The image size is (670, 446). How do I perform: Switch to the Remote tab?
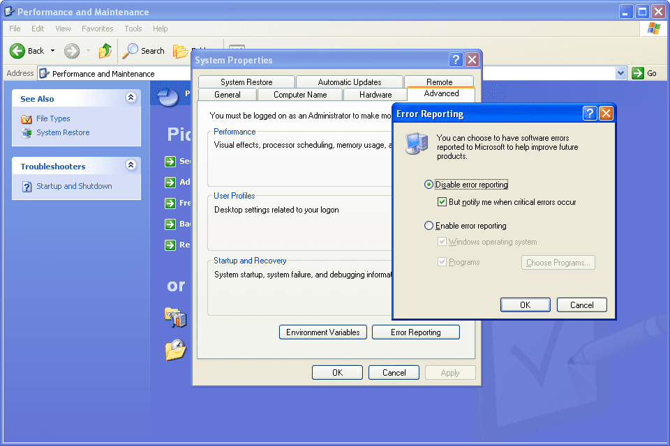click(x=439, y=82)
